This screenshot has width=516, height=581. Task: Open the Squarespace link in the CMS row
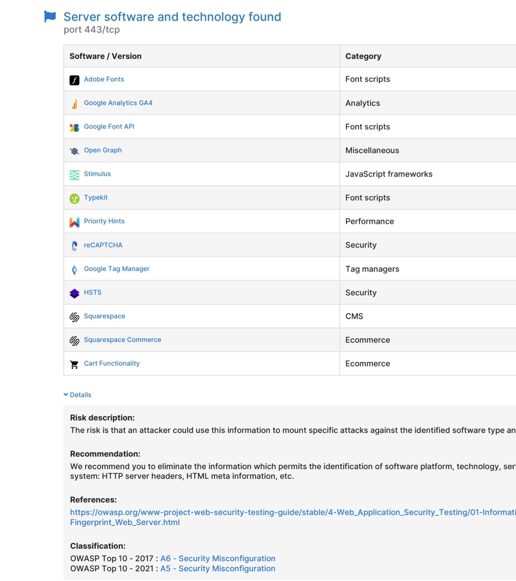tap(105, 316)
